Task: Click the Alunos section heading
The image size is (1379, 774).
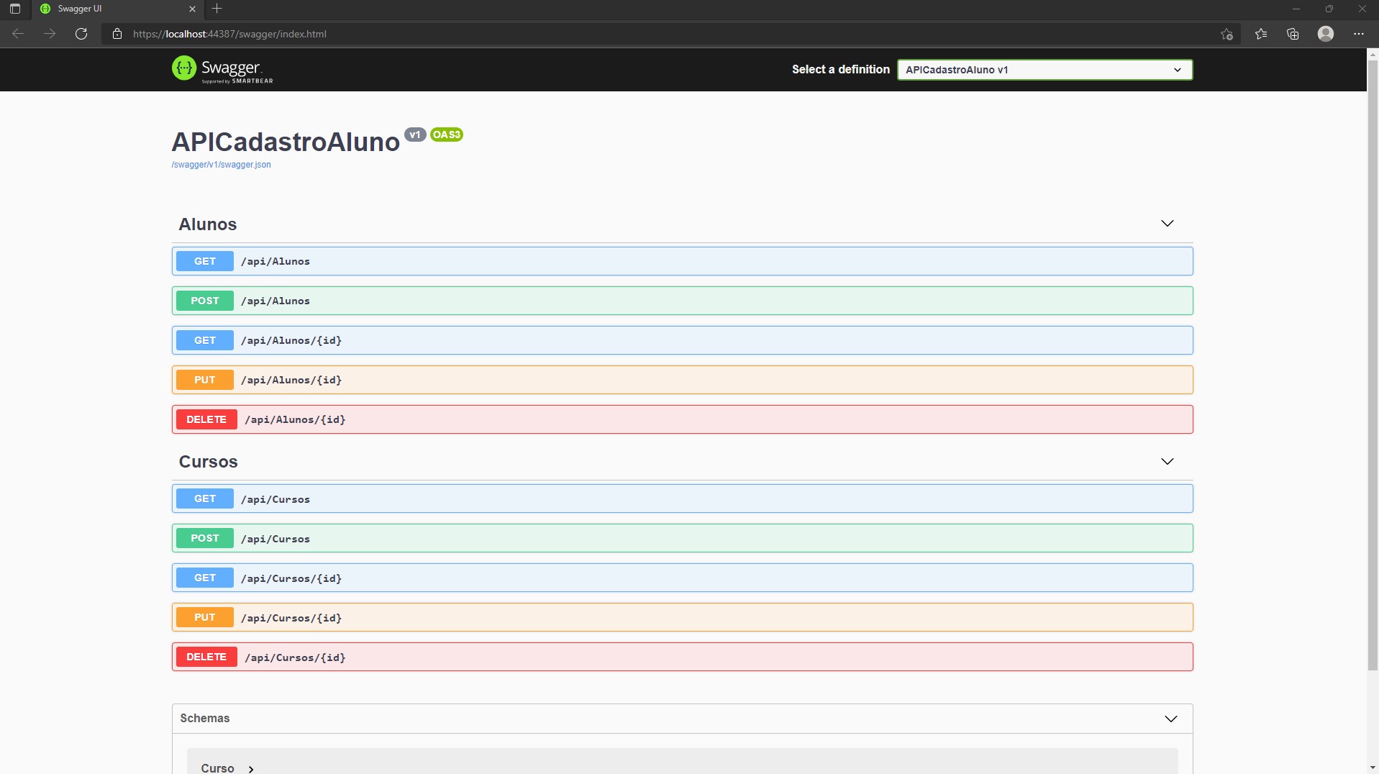Action: [207, 224]
